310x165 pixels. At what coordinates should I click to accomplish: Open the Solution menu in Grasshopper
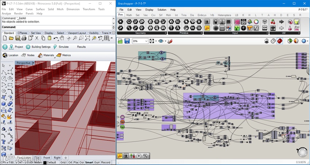pyautogui.click(x=162, y=10)
